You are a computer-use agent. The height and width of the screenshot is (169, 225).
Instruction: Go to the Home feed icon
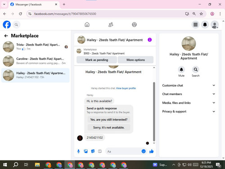coord(87,24)
